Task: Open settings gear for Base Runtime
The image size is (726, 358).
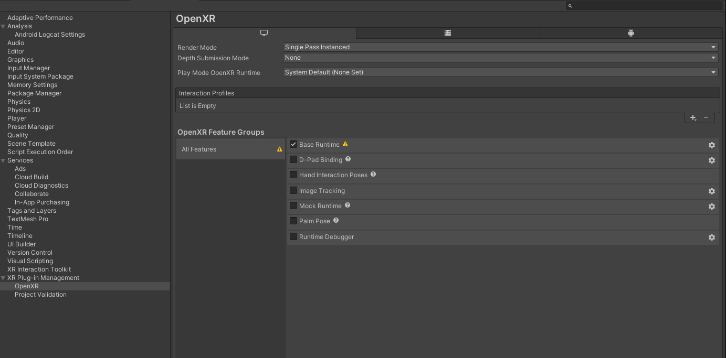Action: (x=712, y=145)
